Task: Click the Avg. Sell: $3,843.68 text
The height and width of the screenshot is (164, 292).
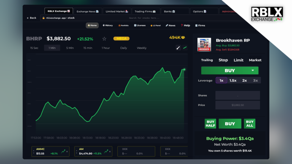Action: coord(228,49)
